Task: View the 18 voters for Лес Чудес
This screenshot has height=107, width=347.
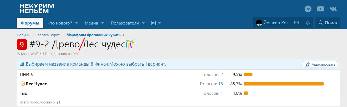Action: tap(220, 84)
